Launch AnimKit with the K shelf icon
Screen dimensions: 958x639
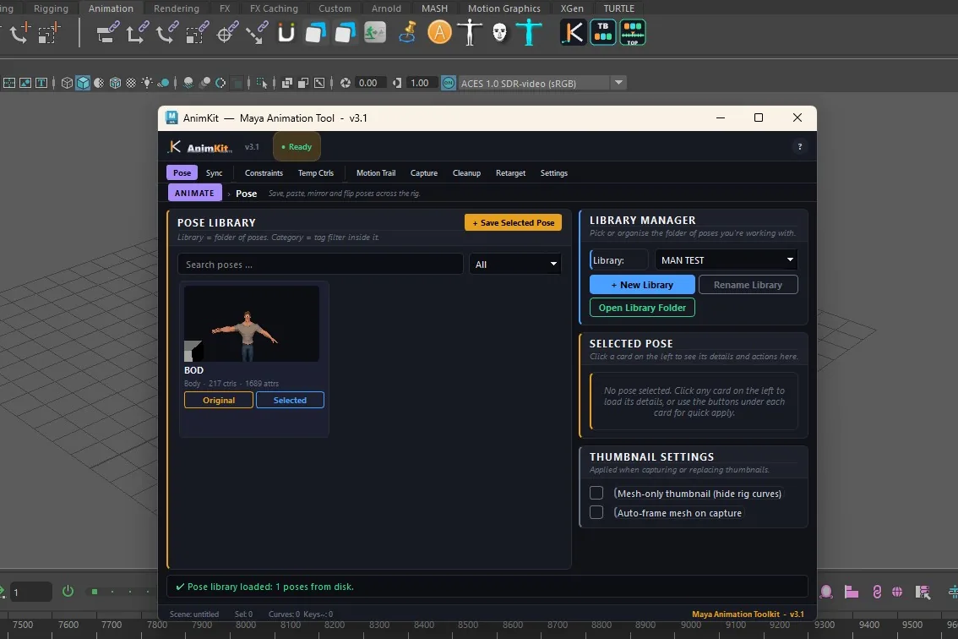[x=573, y=32]
